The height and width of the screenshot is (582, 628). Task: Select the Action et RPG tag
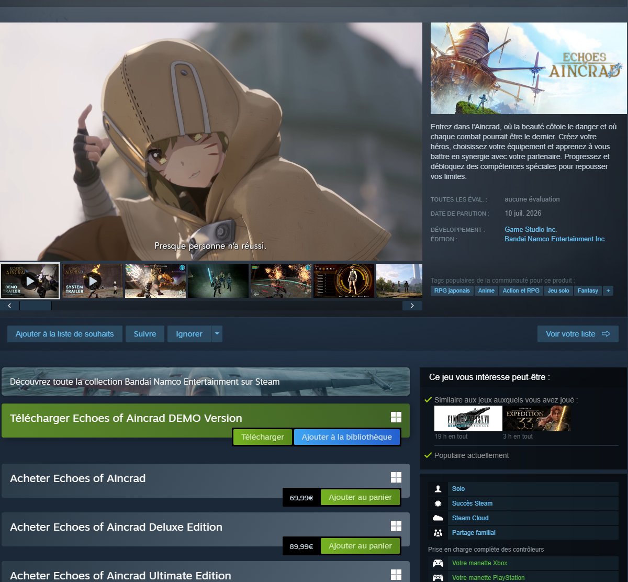[521, 290]
